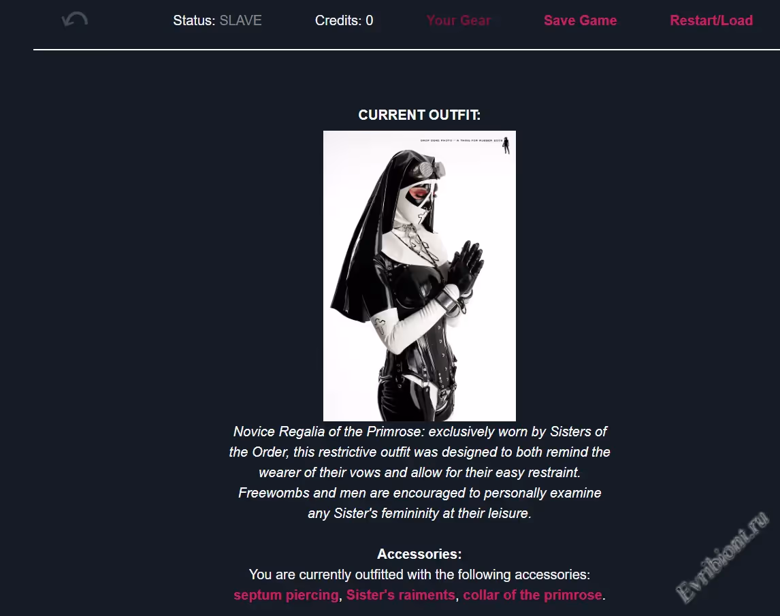Open the Your Gear menu

459,20
